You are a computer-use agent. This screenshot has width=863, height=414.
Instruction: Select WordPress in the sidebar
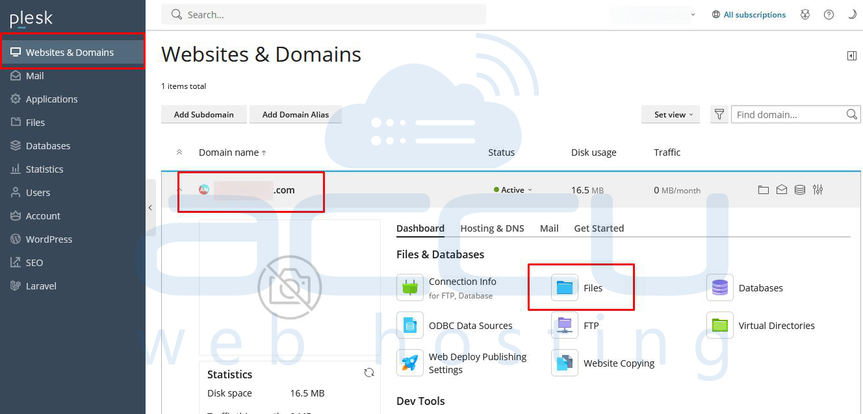[49, 239]
